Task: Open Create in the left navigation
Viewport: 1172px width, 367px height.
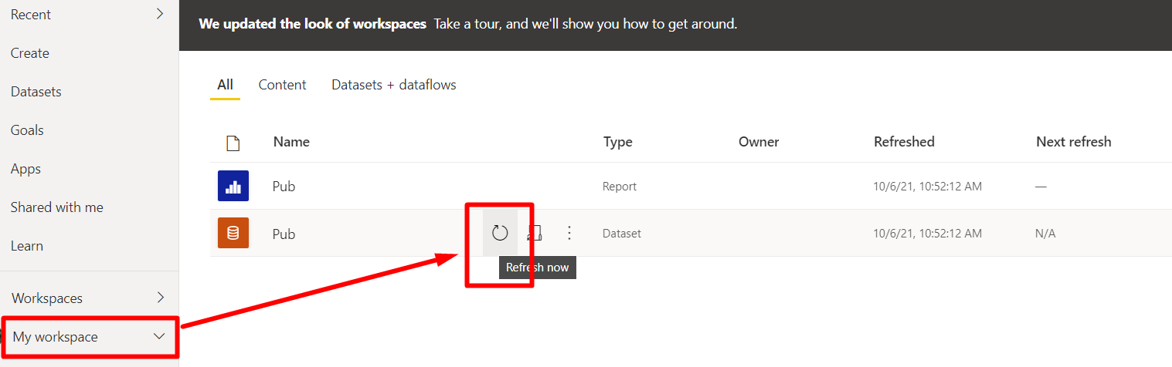Action: (x=30, y=53)
